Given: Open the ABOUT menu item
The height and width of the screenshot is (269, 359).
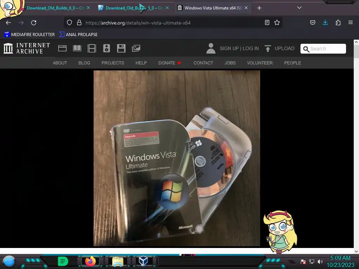Looking at the screenshot, I should 60,63.
